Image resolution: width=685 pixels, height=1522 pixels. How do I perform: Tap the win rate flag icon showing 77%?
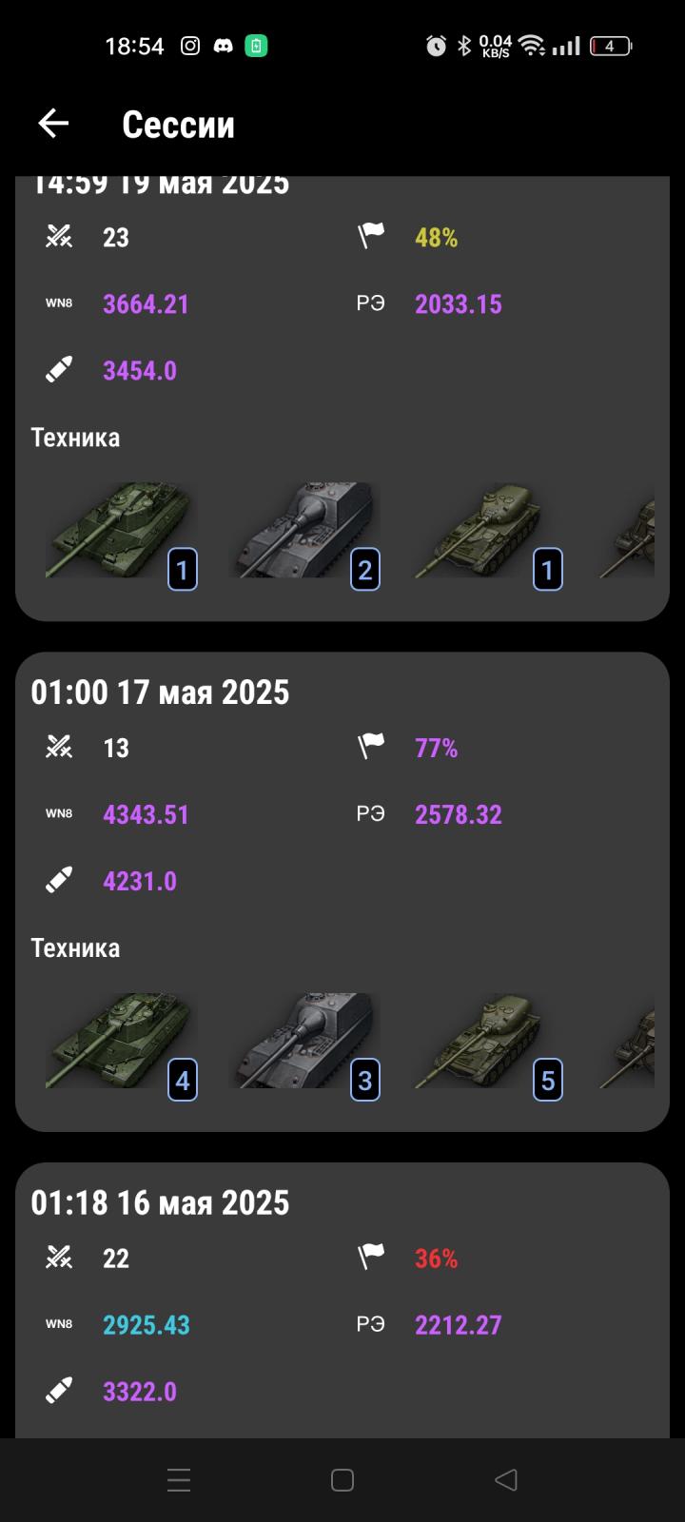click(371, 748)
